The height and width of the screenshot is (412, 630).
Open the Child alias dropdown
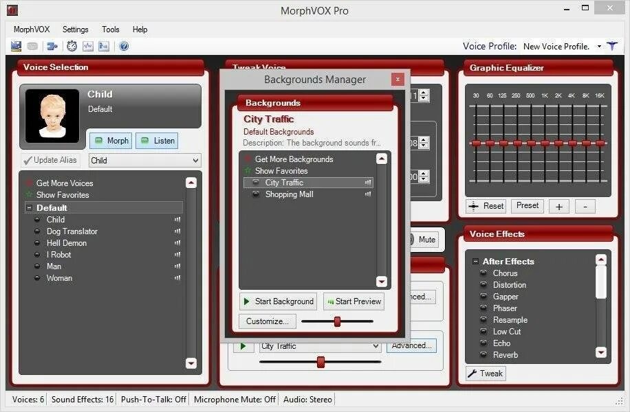coord(195,161)
